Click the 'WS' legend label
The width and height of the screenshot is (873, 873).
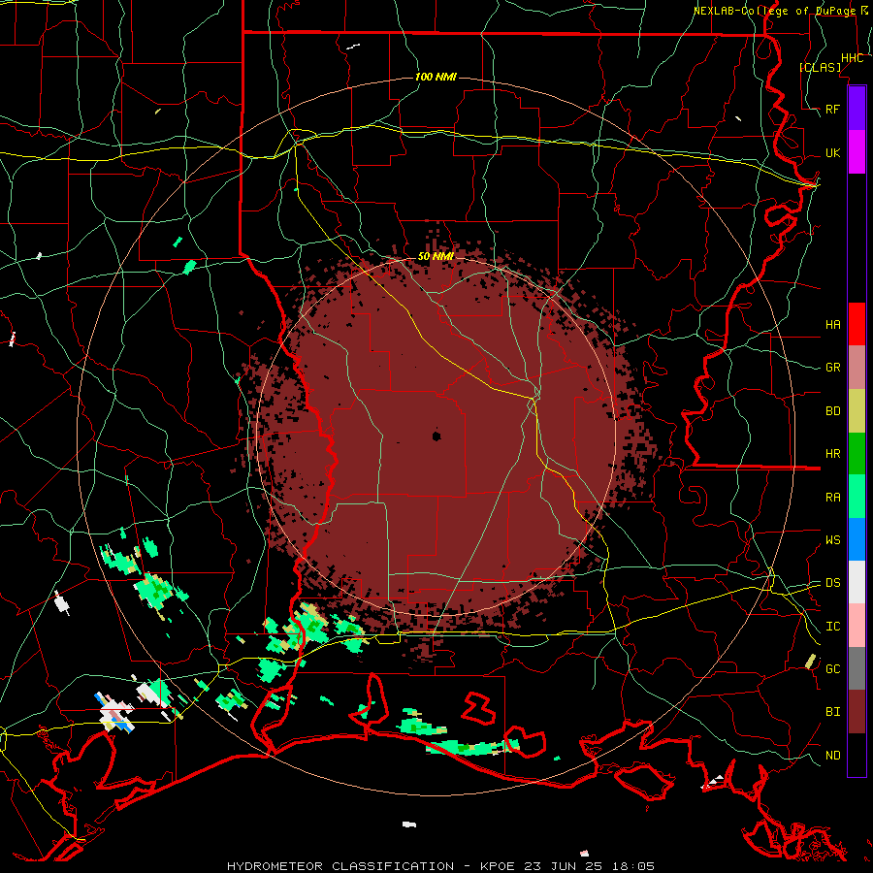pyautogui.click(x=832, y=540)
